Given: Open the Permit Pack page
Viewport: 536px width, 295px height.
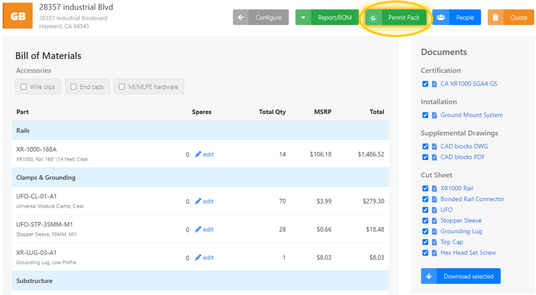Looking at the screenshot, I should pyautogui.click(x=403, y=18).
